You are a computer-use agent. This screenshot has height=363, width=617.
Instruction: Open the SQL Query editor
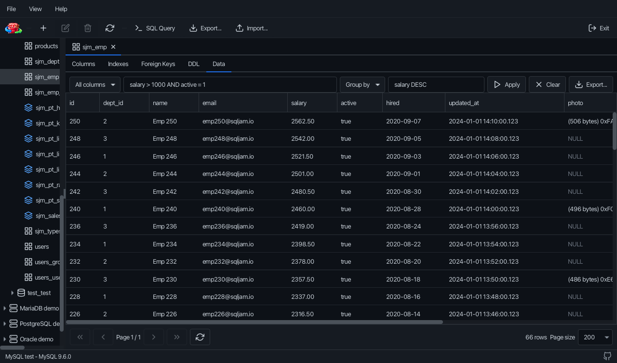click(155, 28)
